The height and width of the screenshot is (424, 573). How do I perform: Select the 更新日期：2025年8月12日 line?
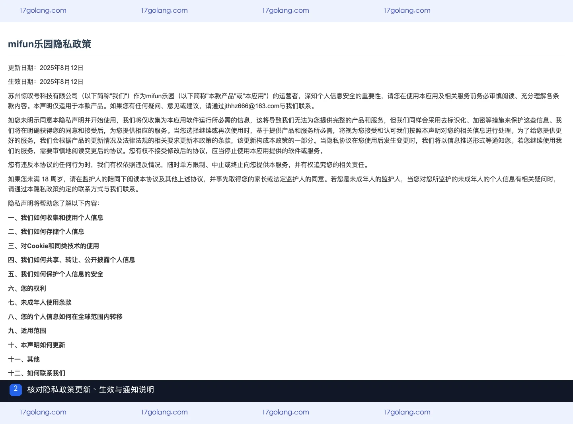(x=46, y=68)
